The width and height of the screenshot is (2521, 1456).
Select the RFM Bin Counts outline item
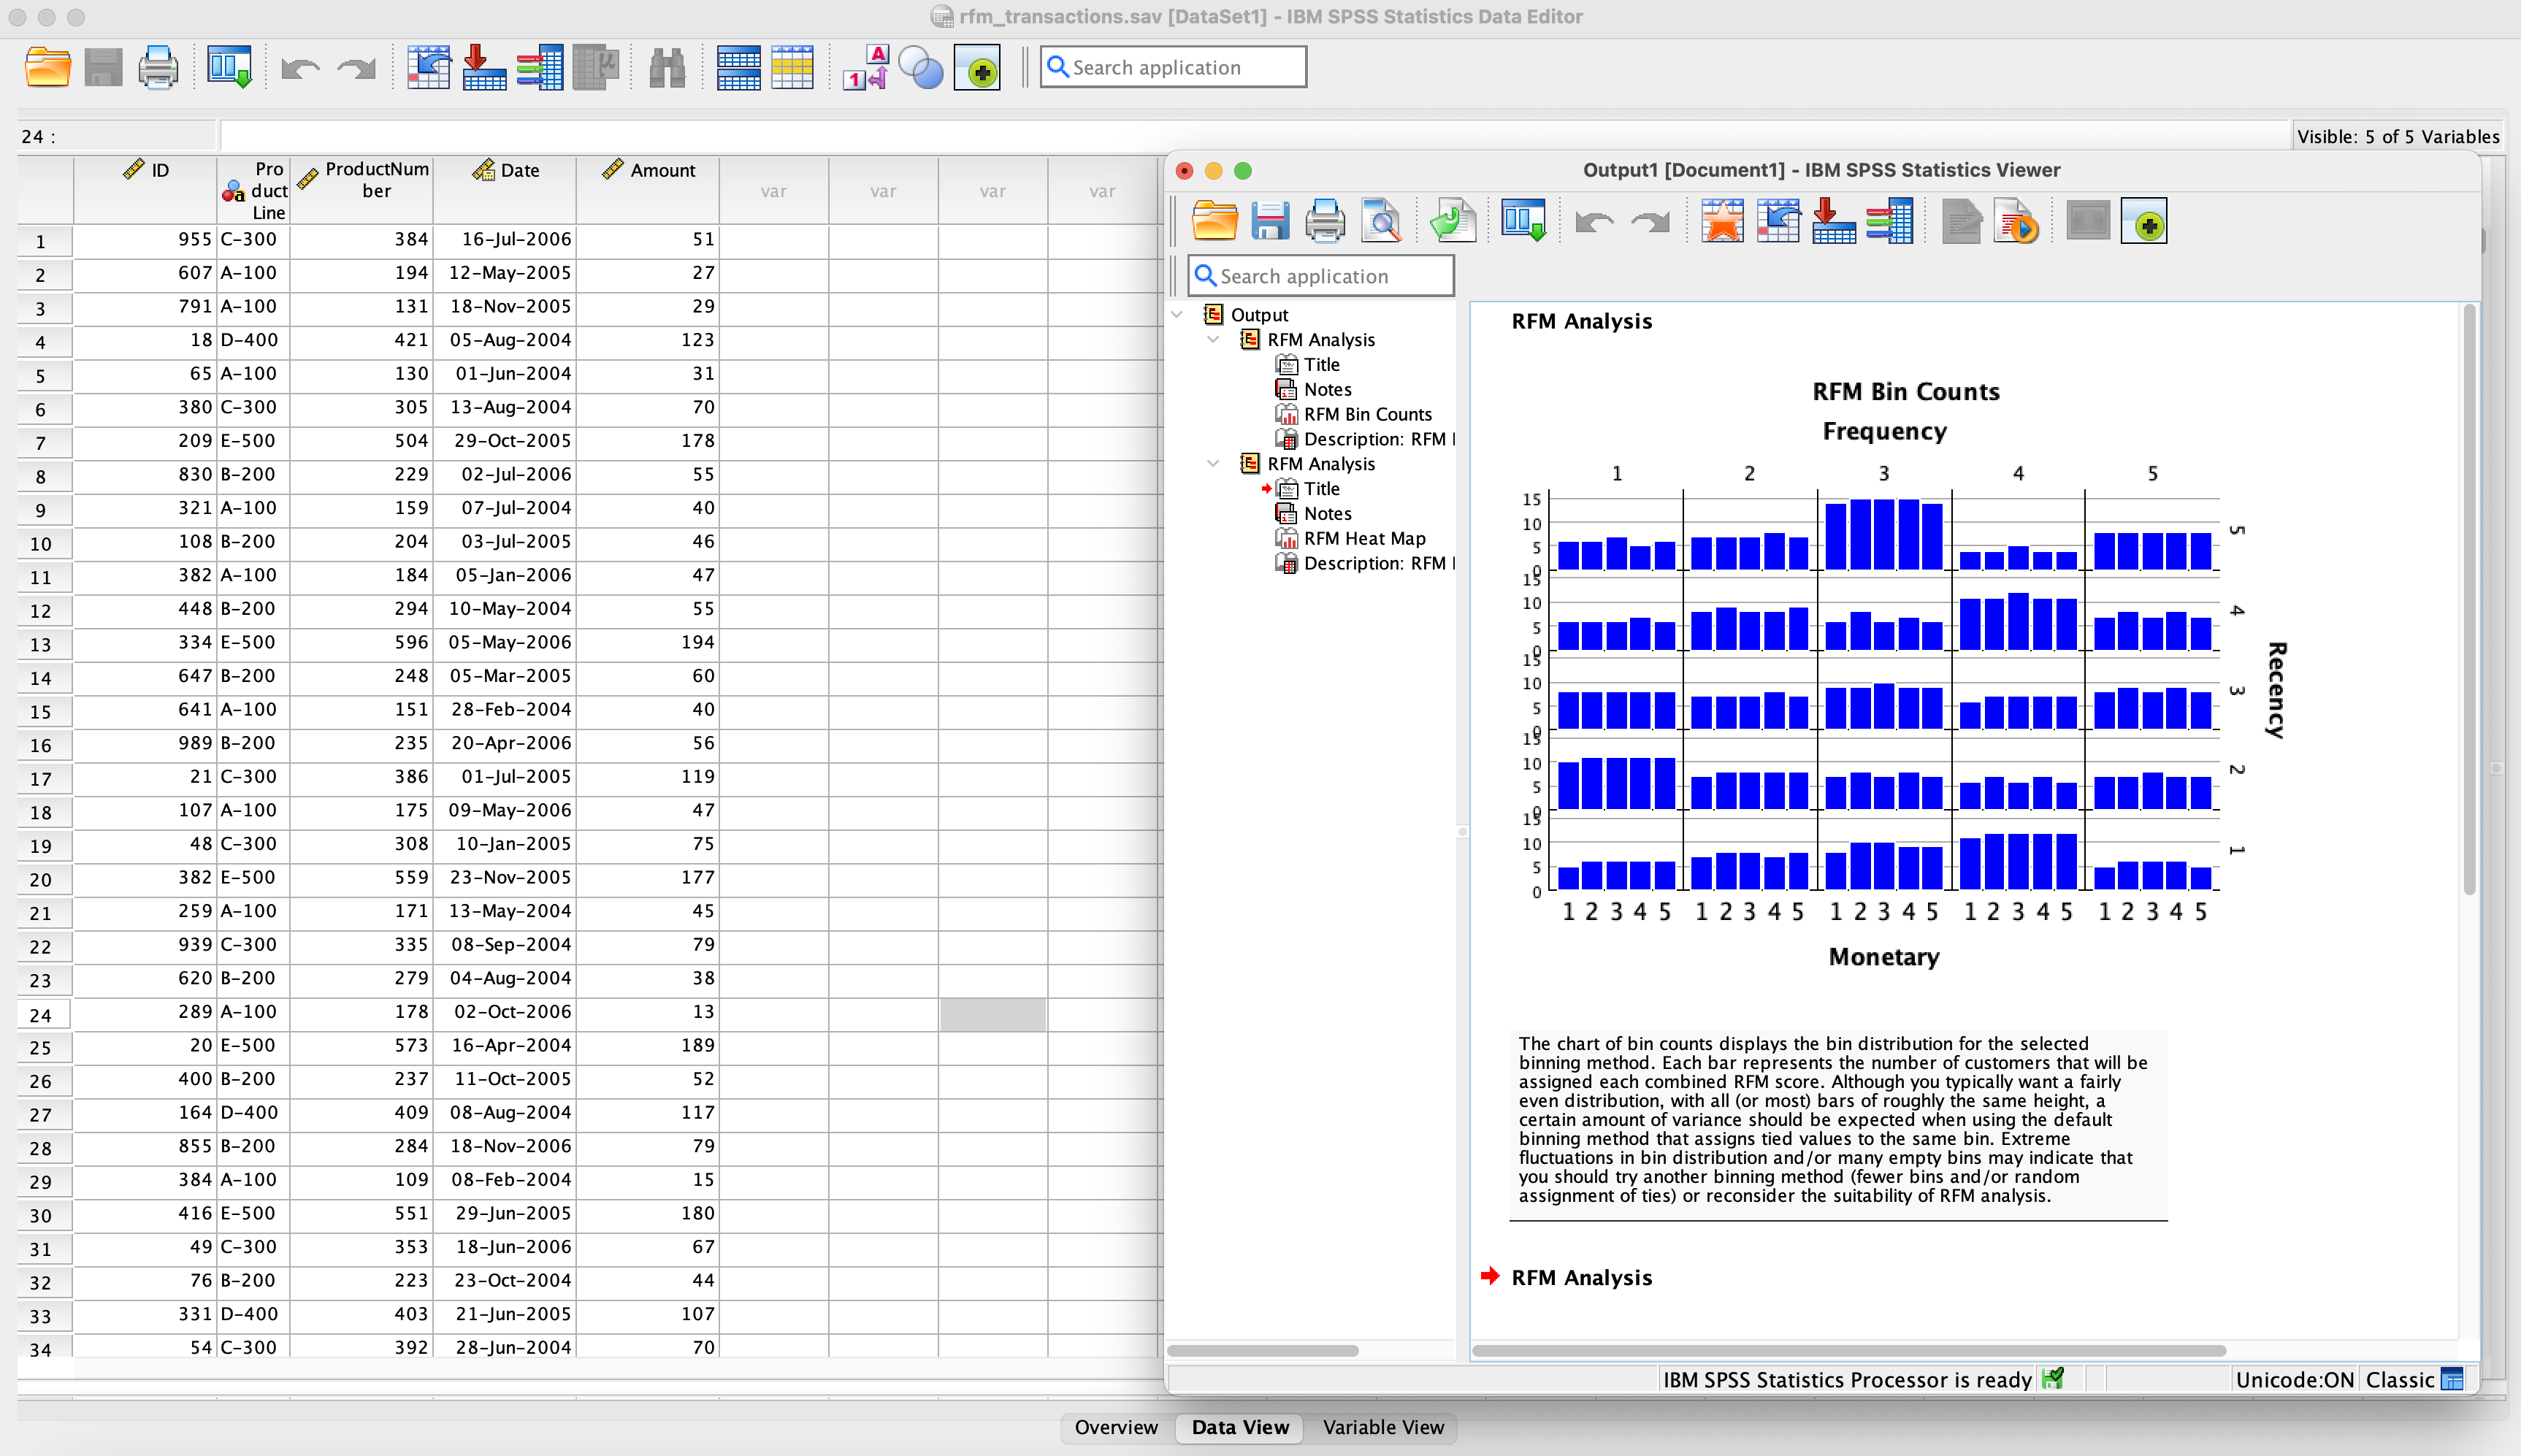[x=1367, y=413]
